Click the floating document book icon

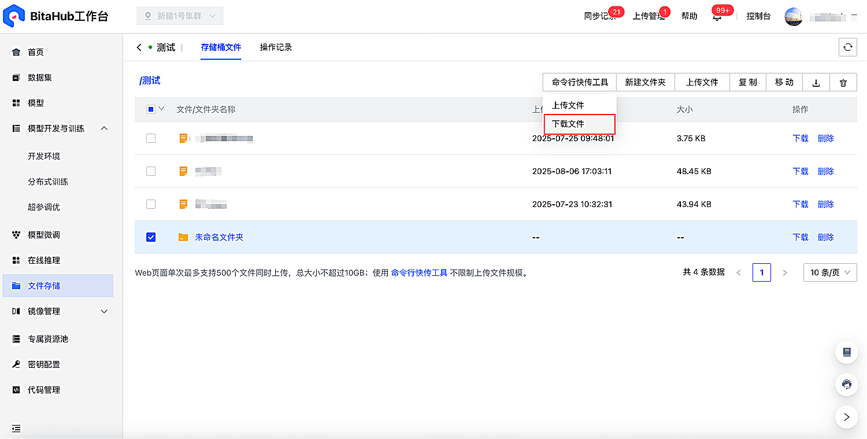click(x=847, y=352)
